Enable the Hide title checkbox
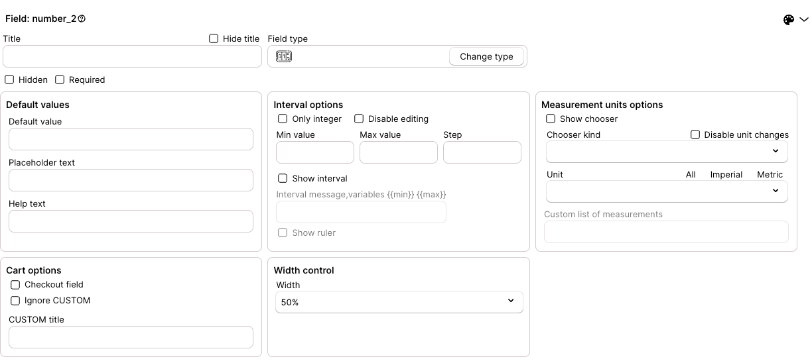This screenshot has width=812, height=361. 214,38
